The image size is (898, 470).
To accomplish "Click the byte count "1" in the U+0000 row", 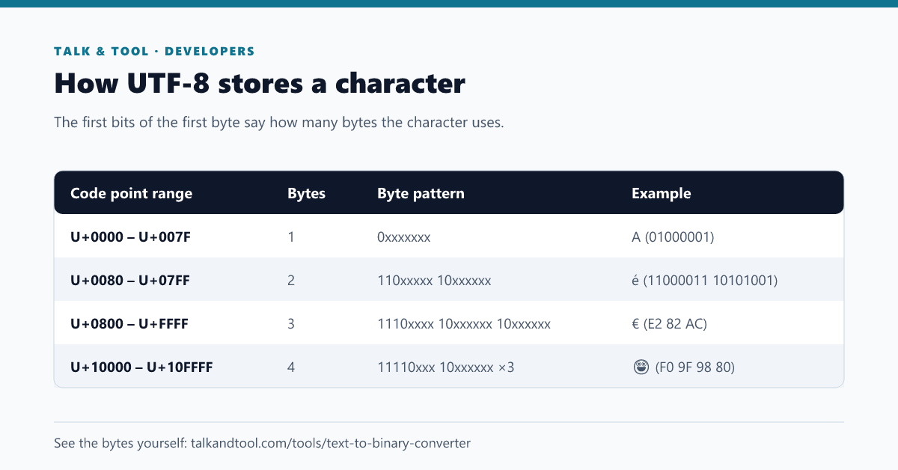I will (291, 237).
